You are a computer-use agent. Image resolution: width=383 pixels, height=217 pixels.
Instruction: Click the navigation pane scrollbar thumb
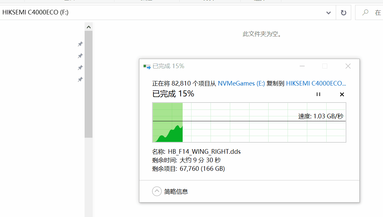[x=89, y=84]
